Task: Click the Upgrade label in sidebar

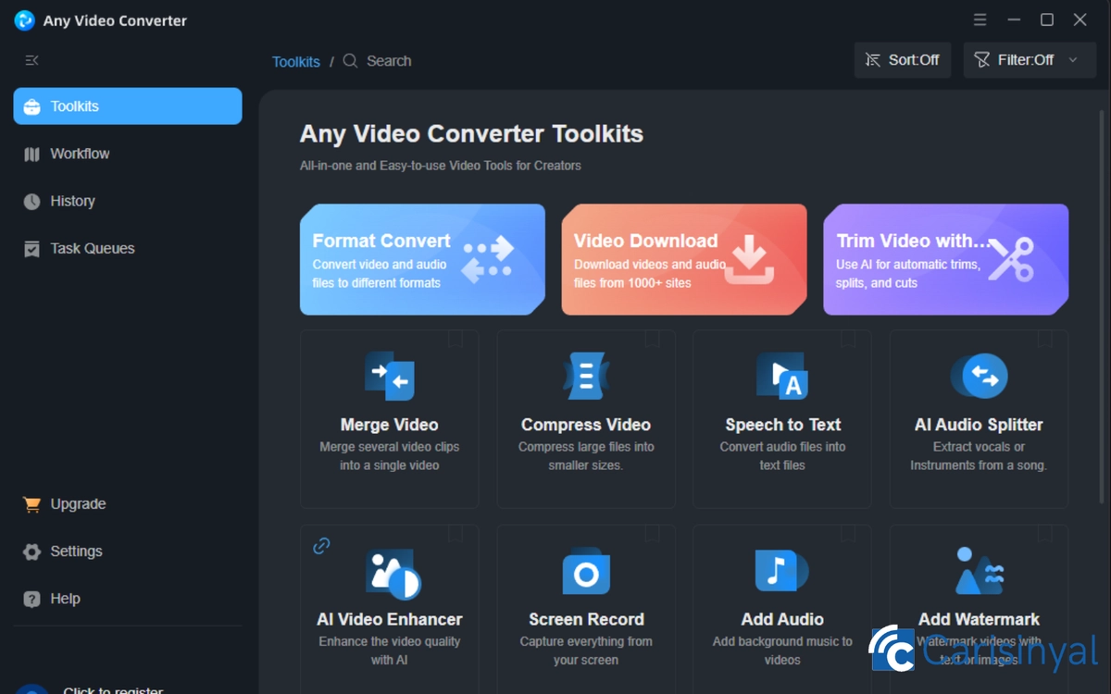Action: [78, 504]
